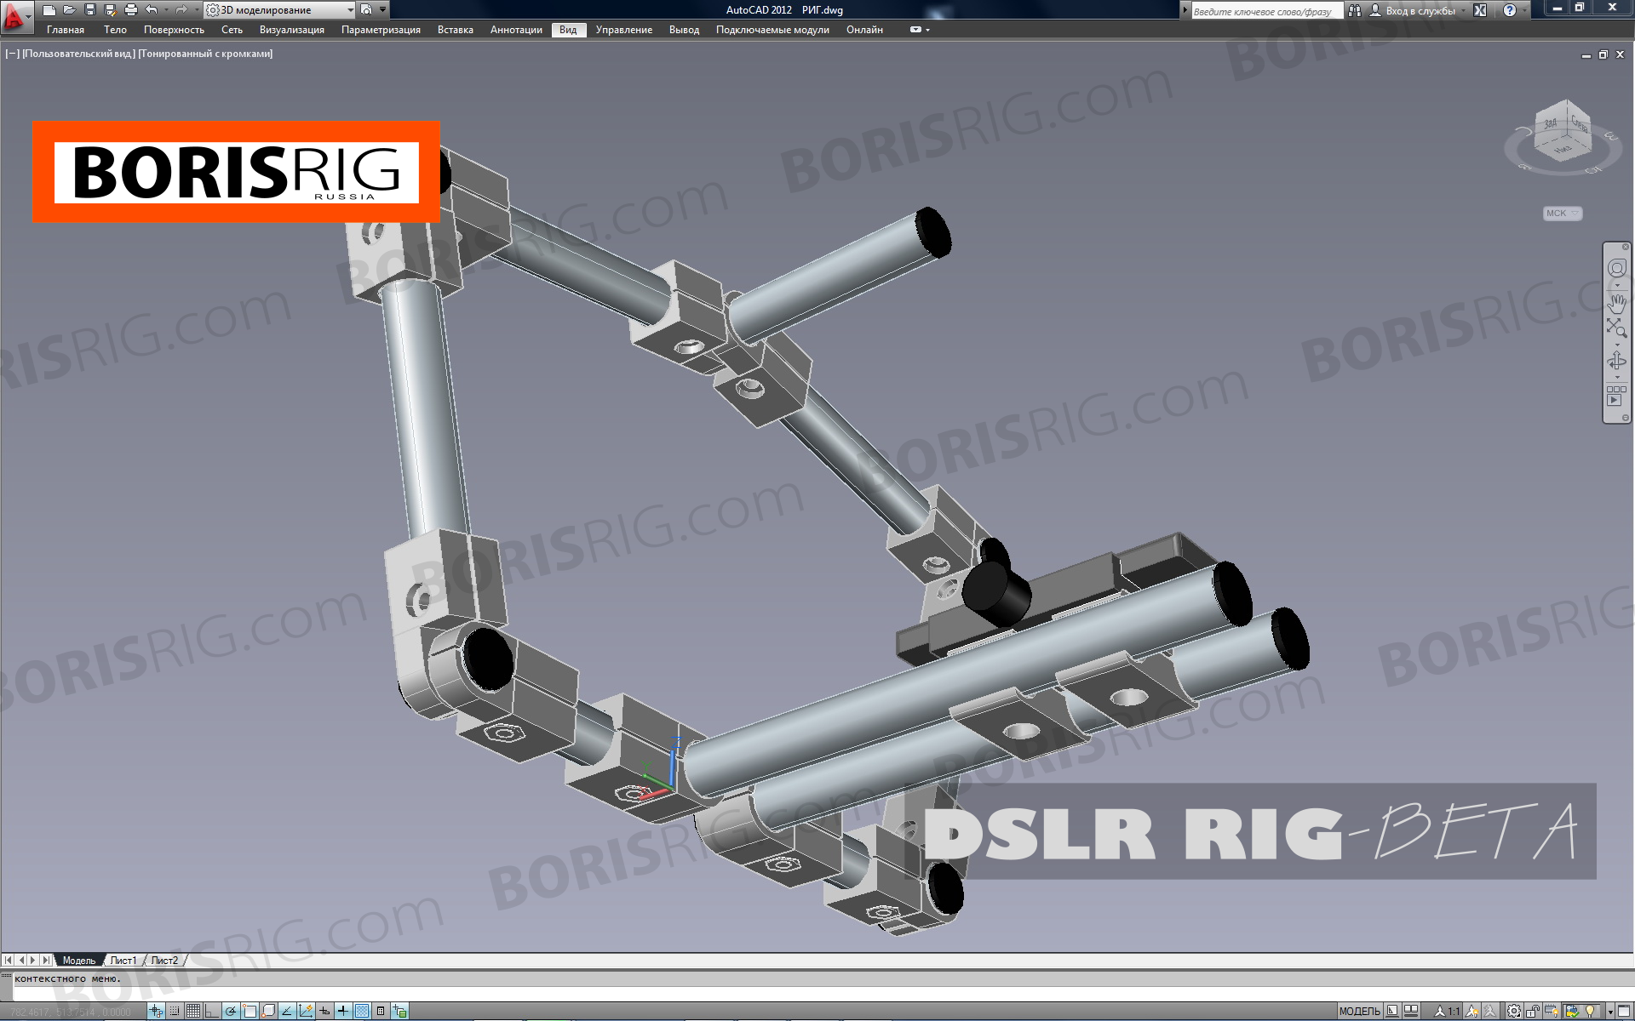Viewport: 1635px width, 1021px height.
Task: Click the Save As icon
Action: pos(111,10)
